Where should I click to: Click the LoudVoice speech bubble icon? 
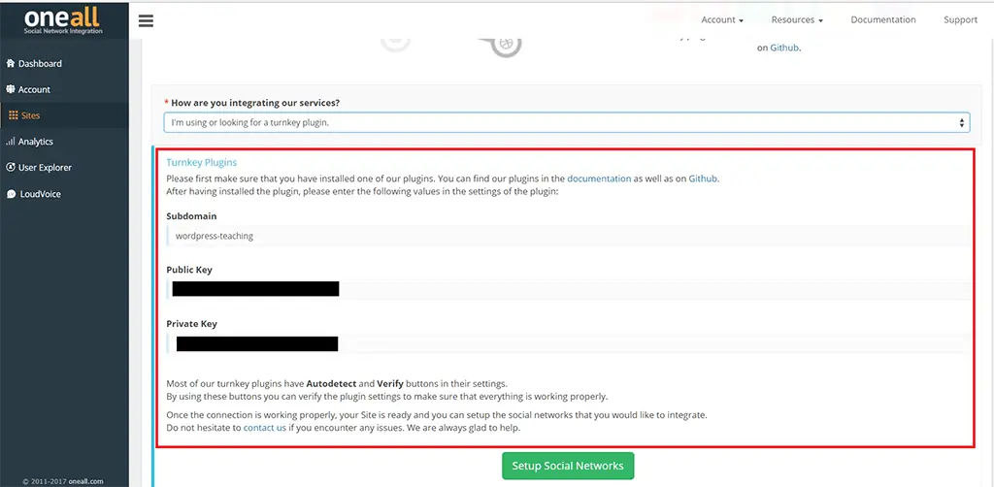point(10,194)
